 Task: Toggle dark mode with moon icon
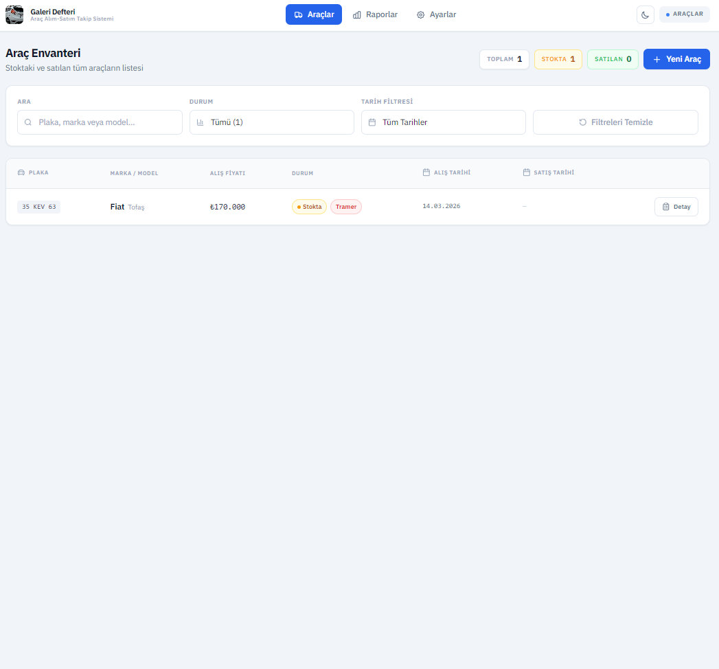pyautogui.click(x=645, y=14)
